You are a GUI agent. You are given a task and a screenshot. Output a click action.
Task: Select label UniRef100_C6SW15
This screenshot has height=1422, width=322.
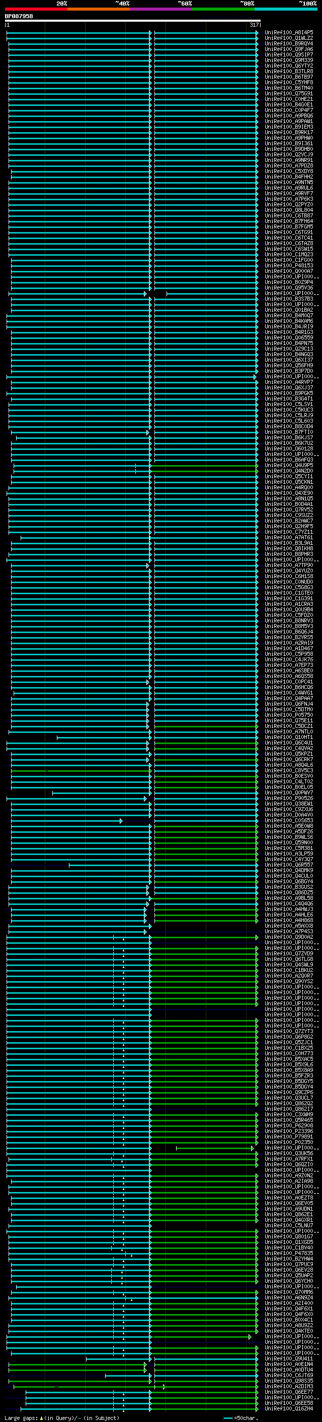289,249
